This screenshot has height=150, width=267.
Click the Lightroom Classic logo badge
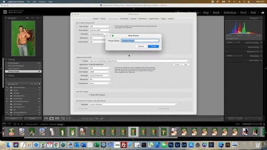[5, 12]
